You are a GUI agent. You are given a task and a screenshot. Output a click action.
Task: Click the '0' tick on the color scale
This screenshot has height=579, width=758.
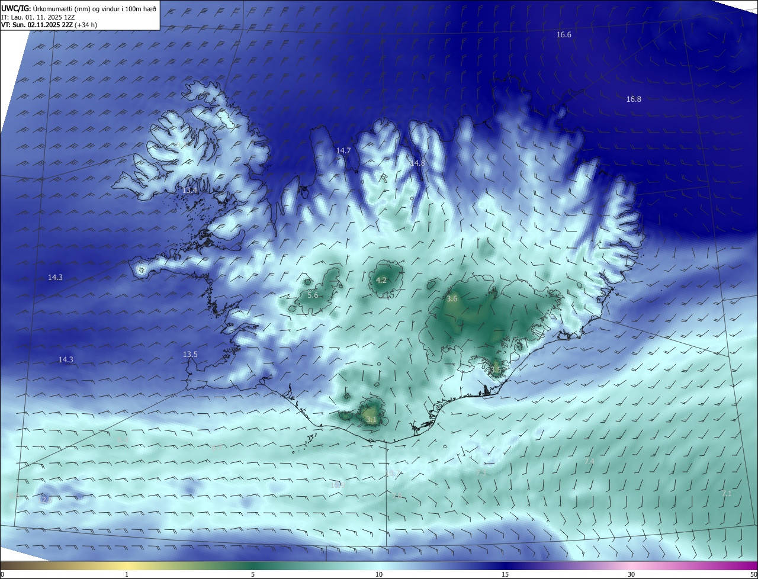pos(2,574)
